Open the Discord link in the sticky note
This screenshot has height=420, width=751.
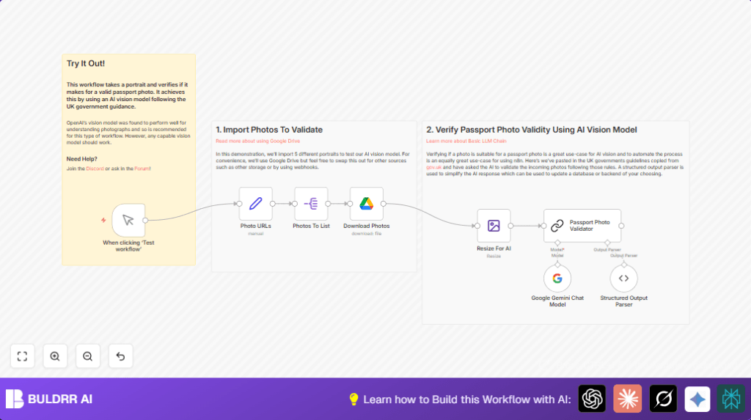point(95,169)
